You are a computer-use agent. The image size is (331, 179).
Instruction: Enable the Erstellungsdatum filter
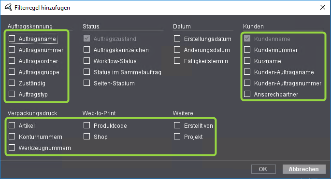click(x=177, y=39)
